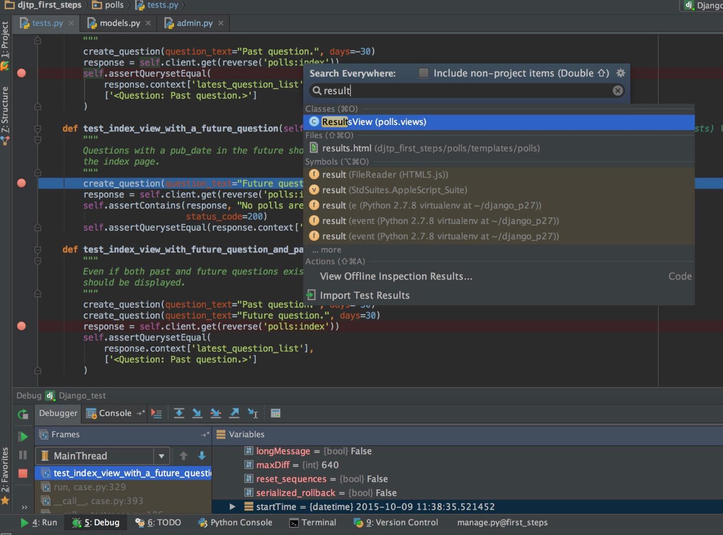The width and height of the screenshot is (723, 535).
Task: Select the Import Test Results action
Action: (x=365, y=295)
